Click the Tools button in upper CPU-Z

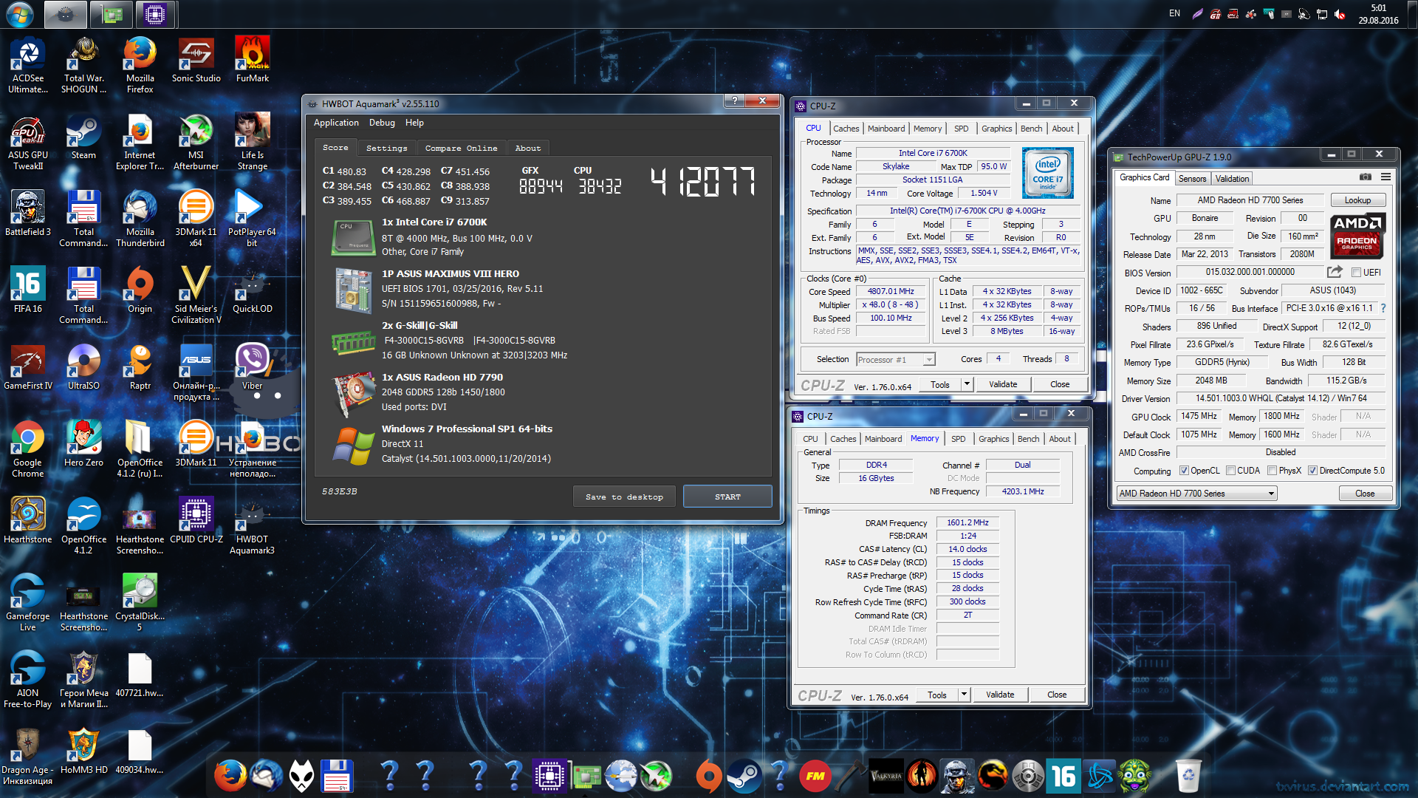(940, 384)
